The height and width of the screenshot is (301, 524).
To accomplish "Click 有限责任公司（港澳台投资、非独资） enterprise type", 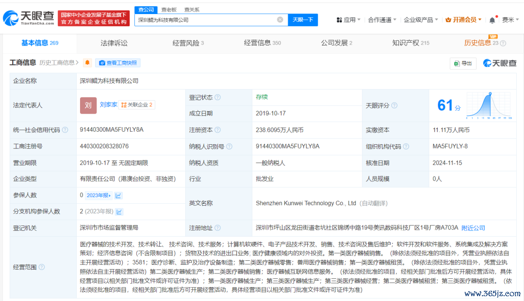I will (x=128, y=179).
